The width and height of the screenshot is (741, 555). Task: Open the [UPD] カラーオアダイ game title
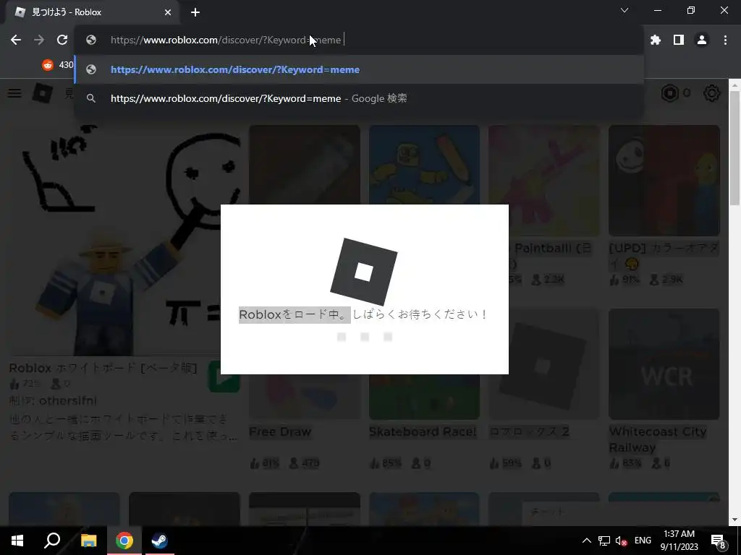tap(664, 255)
